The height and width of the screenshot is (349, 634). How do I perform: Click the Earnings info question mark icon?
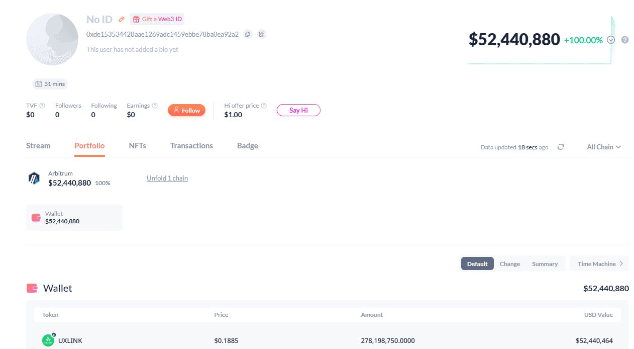point(155,106)
